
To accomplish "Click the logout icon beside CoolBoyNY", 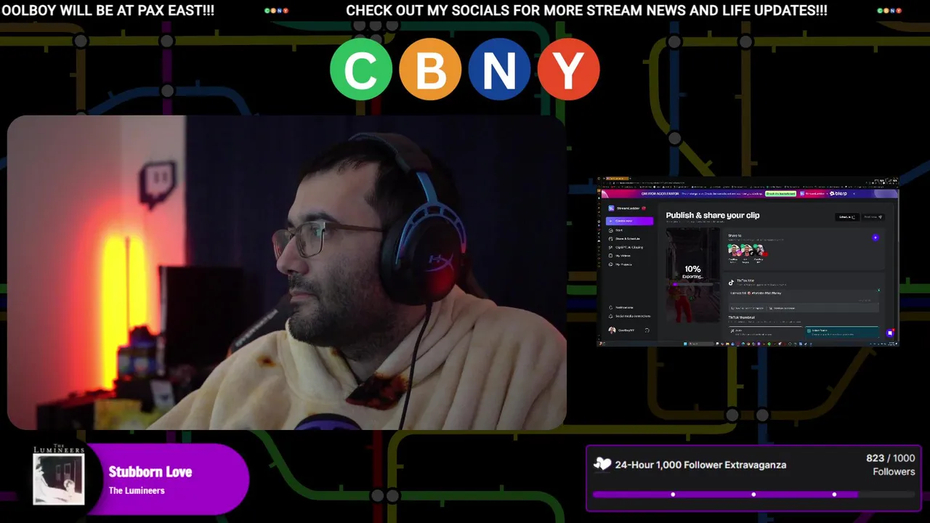I will tap(647, 331).
